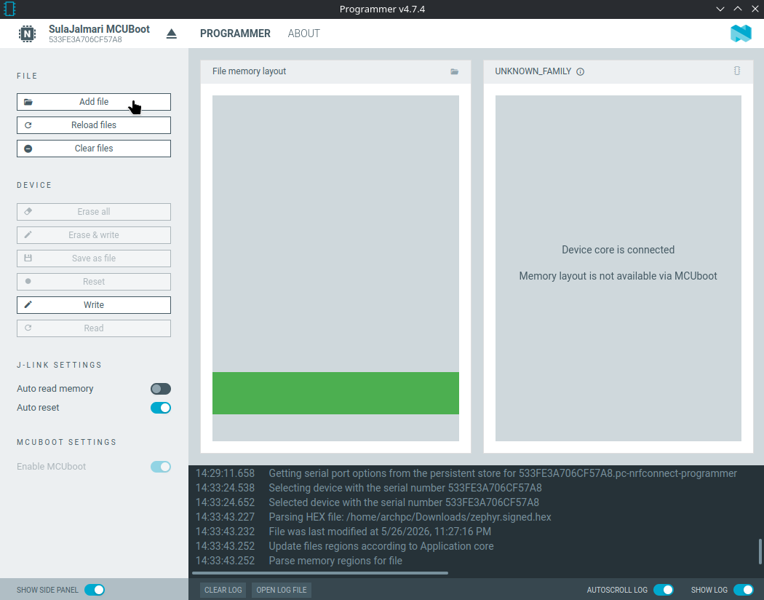The image size is (764, 600).
Task: Click the Erase & write button
Action: coord(94,235)
